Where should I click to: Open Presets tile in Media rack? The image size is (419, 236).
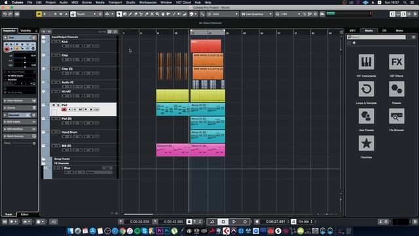pyautogui.click(x=397, y=89)
